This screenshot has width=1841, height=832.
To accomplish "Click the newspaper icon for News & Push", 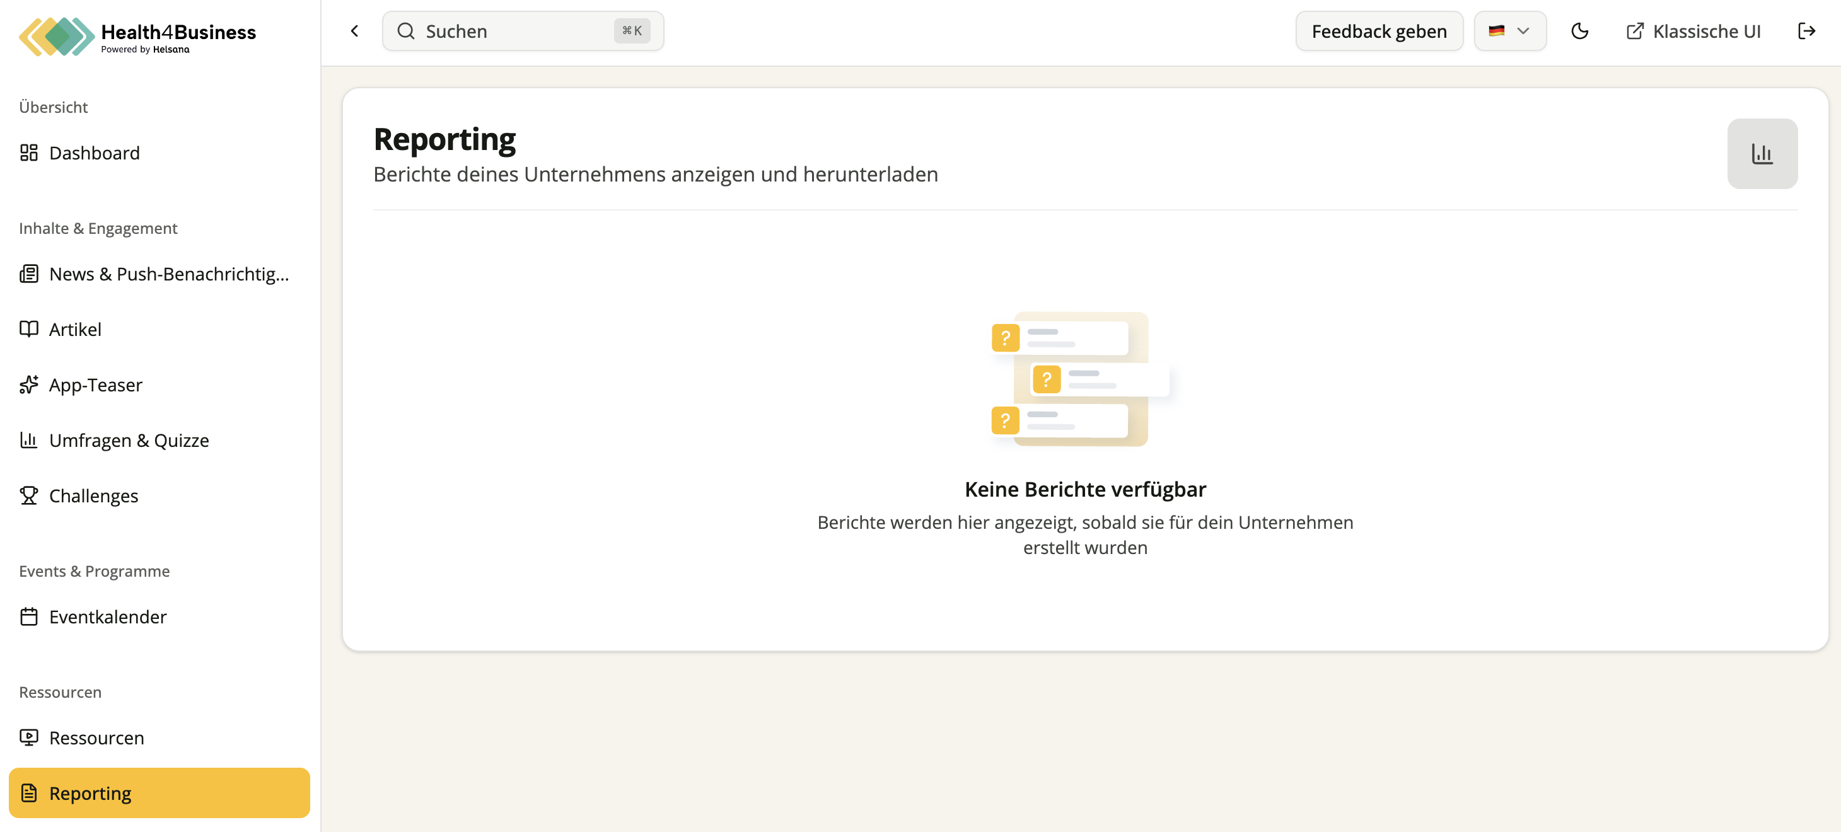I will click(x=28, y=274).
